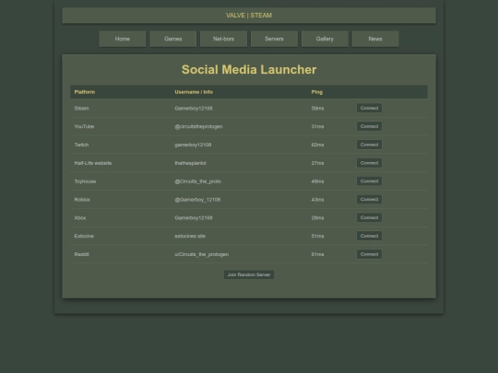This screenshot has height=373, width=498.
Task: Go to the News nav tab
Action: pos(375,39)
